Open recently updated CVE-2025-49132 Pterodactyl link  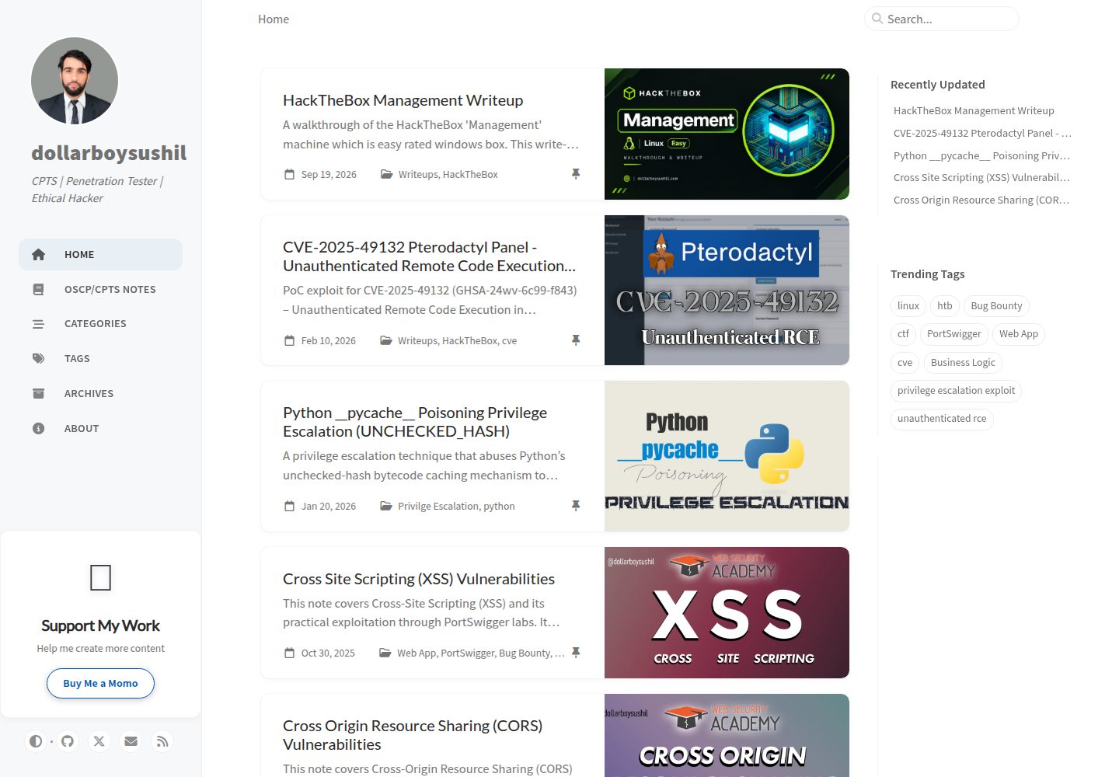pos(982,133)
